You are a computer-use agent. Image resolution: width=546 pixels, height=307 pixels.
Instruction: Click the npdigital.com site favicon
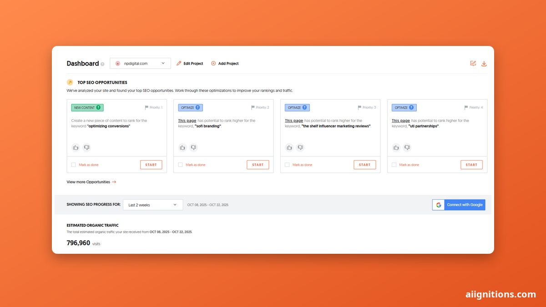pyautogui.click(x=117, y=64)
